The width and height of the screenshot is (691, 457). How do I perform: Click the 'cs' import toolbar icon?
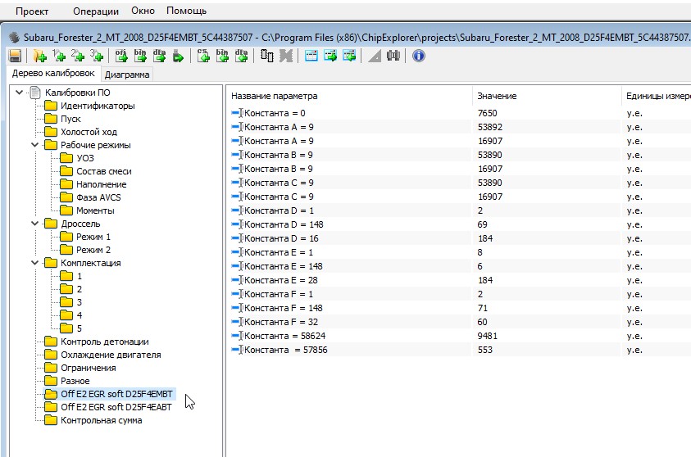[x=203, y=56]
